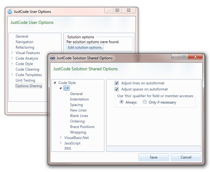Image resolution: width=210 pixels, height=172 pixels.
Task: Select Code Templates label in User Options
Action: point(29,75)
